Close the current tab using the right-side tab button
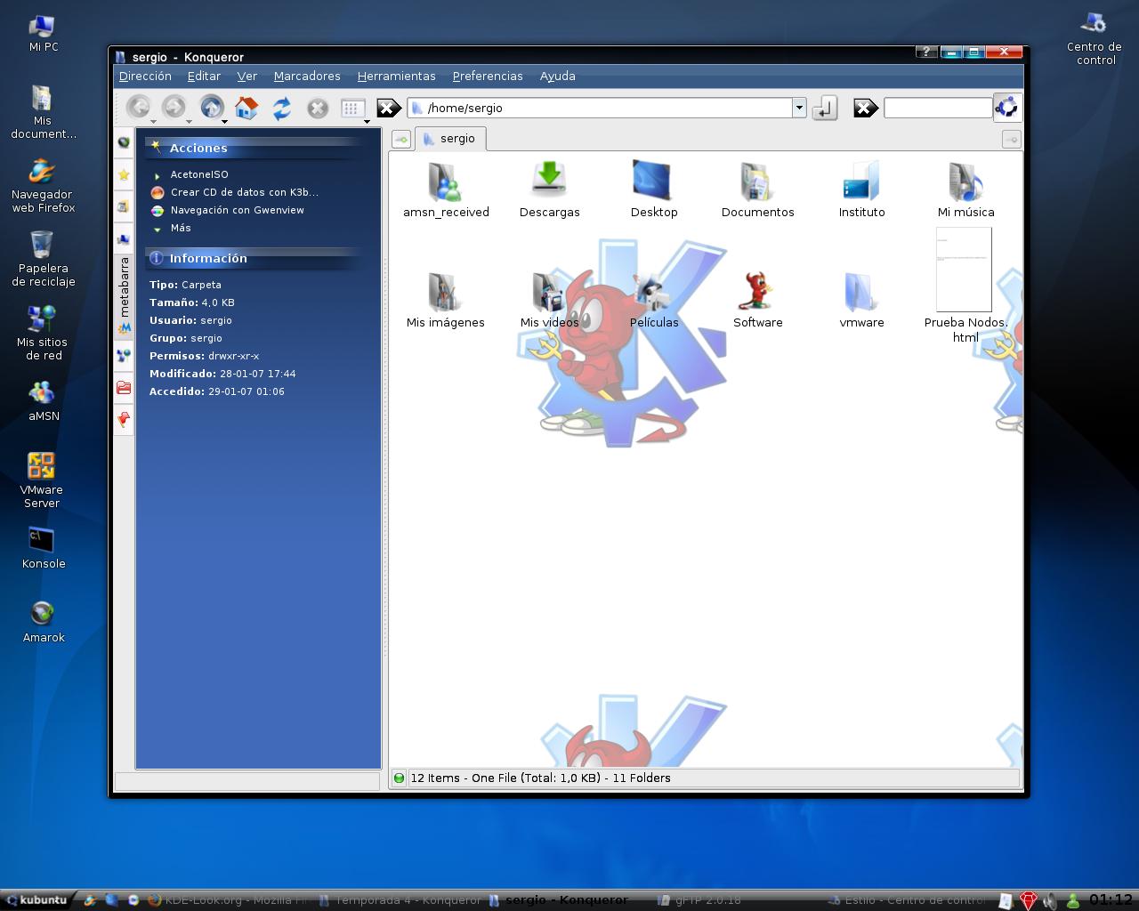 (x=1011, y=139)
